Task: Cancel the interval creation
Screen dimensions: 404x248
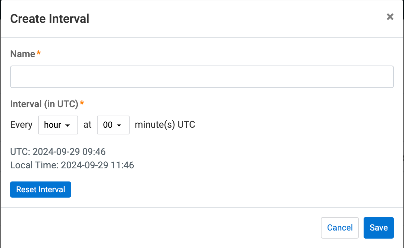Action: (x=340, y=228)
